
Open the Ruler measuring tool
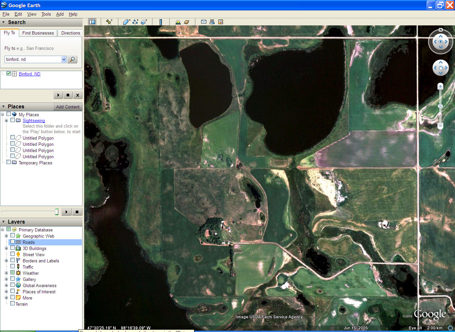click(161, 22)
